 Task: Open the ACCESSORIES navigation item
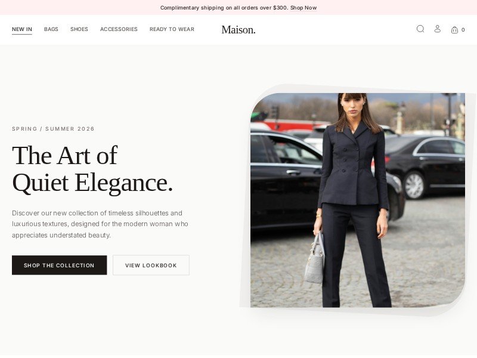[x=119, y=29]
